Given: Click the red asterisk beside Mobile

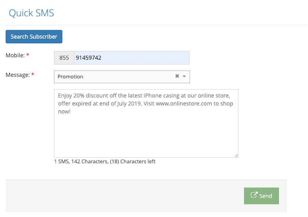Looking at the screenshot, I should [28, 55].
